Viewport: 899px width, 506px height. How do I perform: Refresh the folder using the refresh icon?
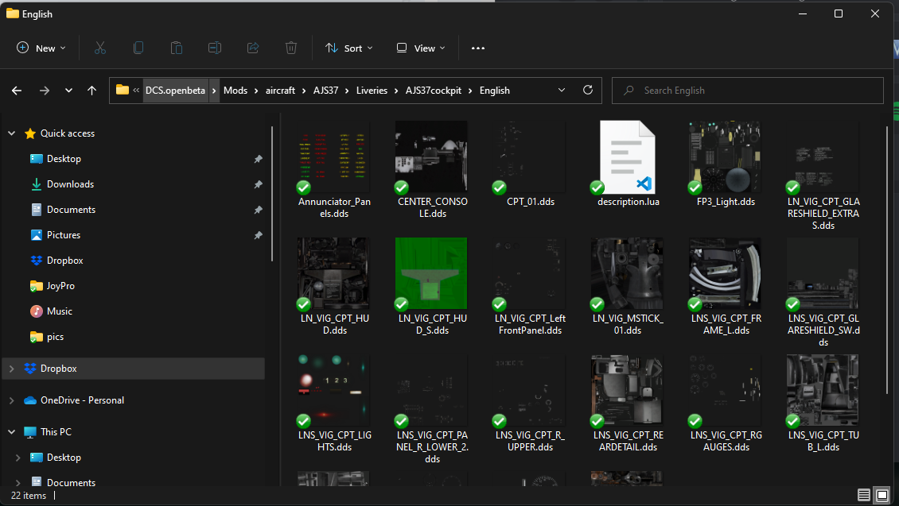(588, 90)
